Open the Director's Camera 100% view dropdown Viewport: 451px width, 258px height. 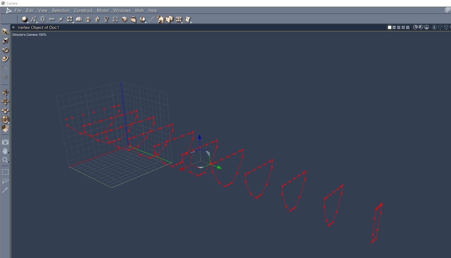click(x=29, y=35)
